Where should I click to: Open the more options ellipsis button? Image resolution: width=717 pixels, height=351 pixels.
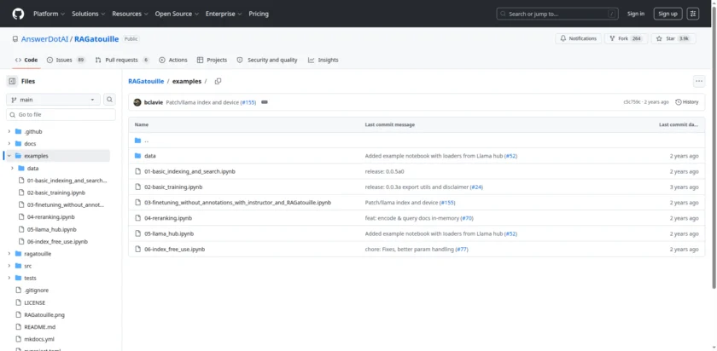699,81
